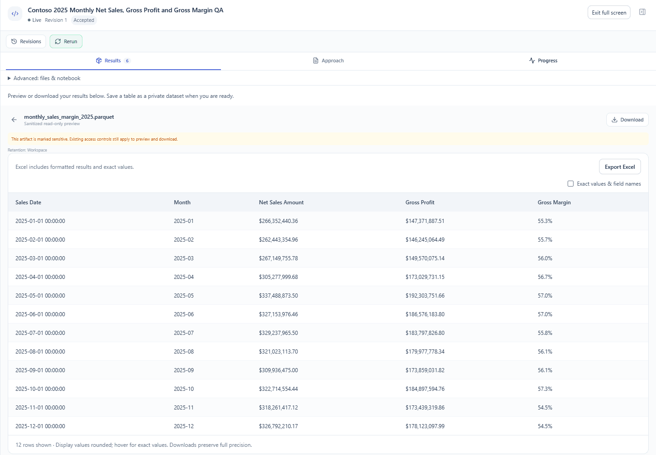Image resolution: width=656 pixels, height=455 pixels.
Task: Select cell 2025-01-01 00:00:00
Action: tap(40, 221)
